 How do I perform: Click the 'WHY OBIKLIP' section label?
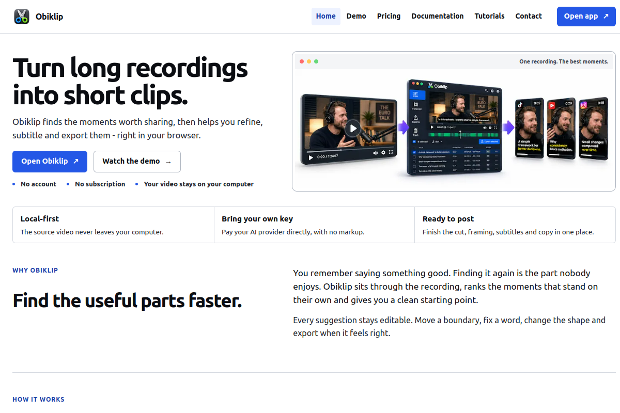click(35, 270)
